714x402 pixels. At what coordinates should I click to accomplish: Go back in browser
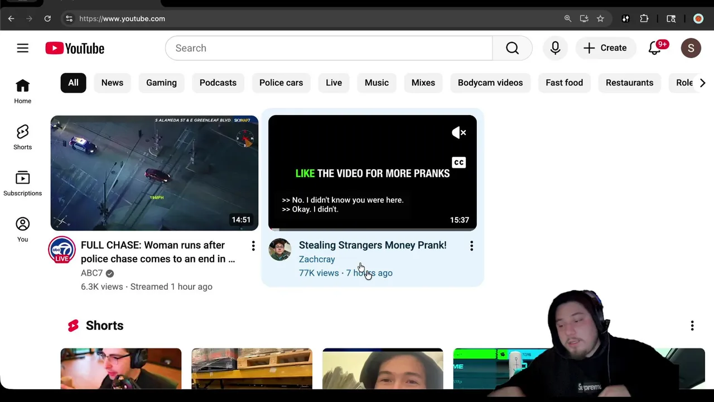pos(11,18)
